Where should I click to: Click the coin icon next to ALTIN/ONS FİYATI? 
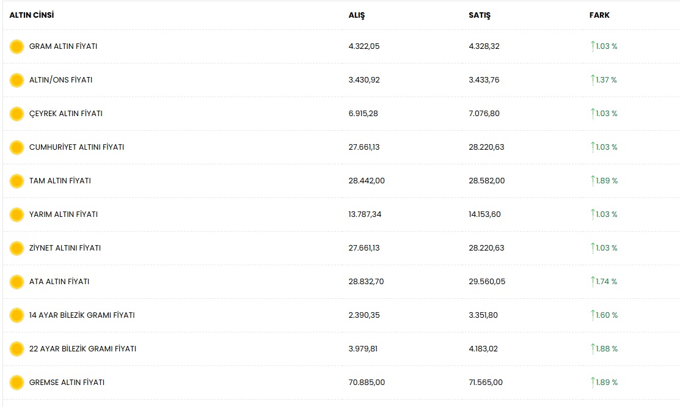[x=16, y=80]
